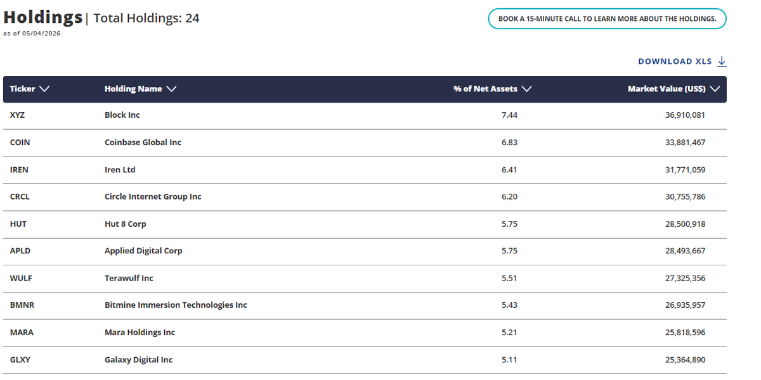Sort by Market Value (US$) chevron
This screenshot has height=380, width=761.
tap(715, 89)
